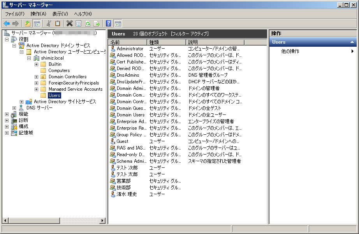Image resolution: width=359 pixels, height=234 pixels.
Task: Open the 操作(A) menu
Action: pyautogui.click(x=38, y=14)
